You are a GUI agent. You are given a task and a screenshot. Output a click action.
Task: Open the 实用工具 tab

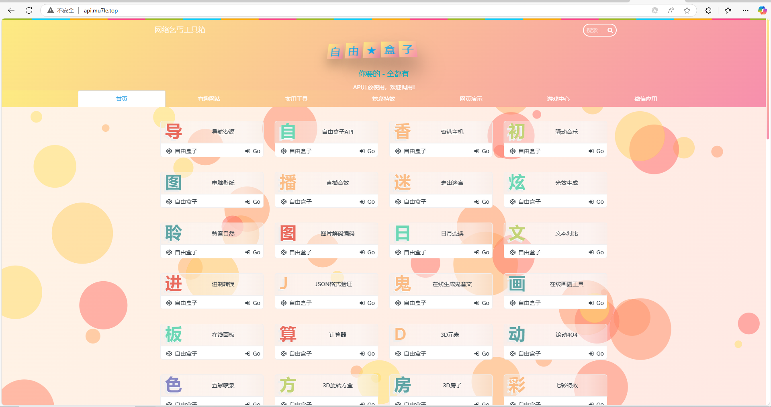click(296, 99)
